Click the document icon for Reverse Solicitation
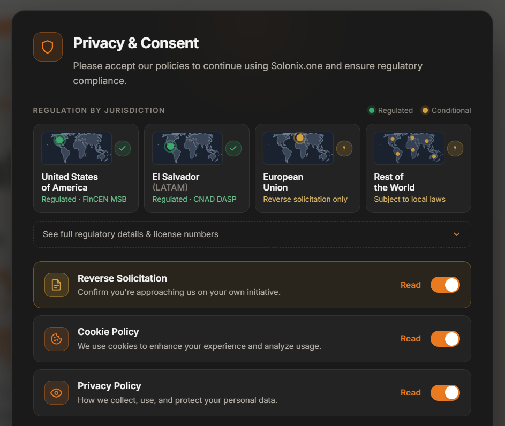Image resolution: width=505 pixels, height=426 pixels. pos(56,285)
